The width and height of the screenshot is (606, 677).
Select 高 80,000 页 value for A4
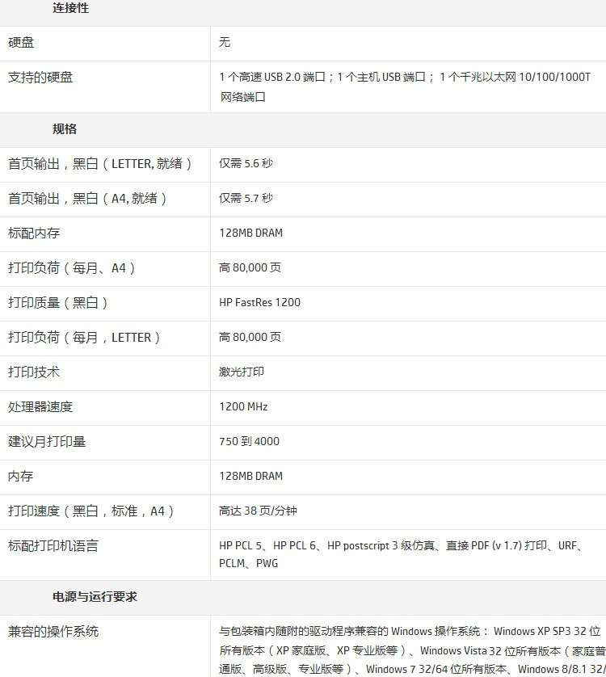tap(250, 267)
